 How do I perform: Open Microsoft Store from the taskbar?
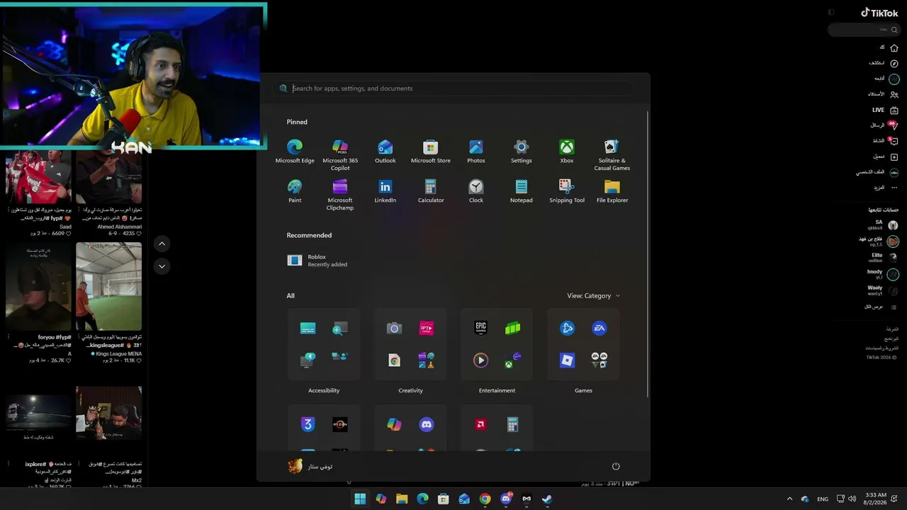click(x=443, y=499)
